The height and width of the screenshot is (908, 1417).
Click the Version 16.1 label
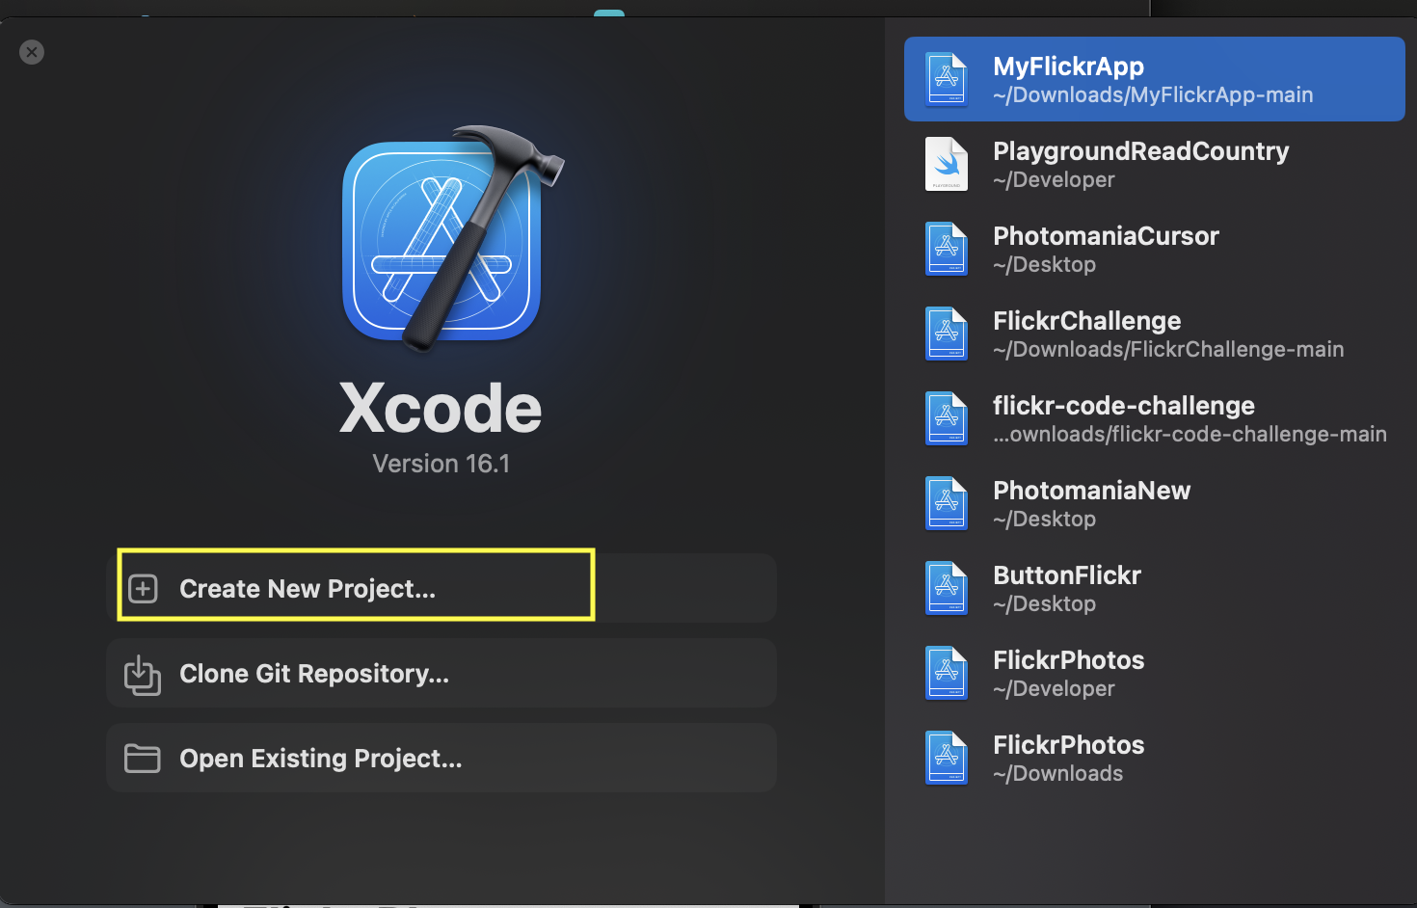[441, 464]
